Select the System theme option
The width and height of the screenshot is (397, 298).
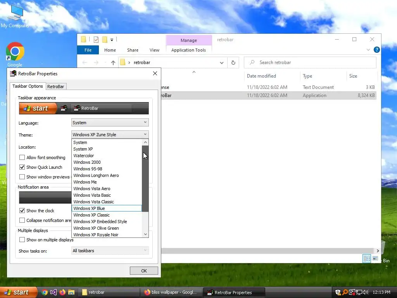pyautogui.click(x=107, y=142)
